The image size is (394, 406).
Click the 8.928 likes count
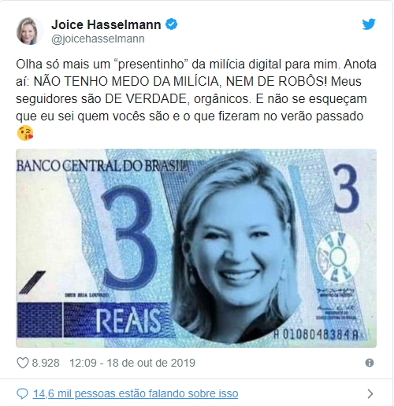(46, 363)
